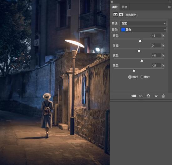Image resolution: width=172 pixels, height=165 pixels.
Task: Click the 黑色 slider handle
Action: (134, 71)
